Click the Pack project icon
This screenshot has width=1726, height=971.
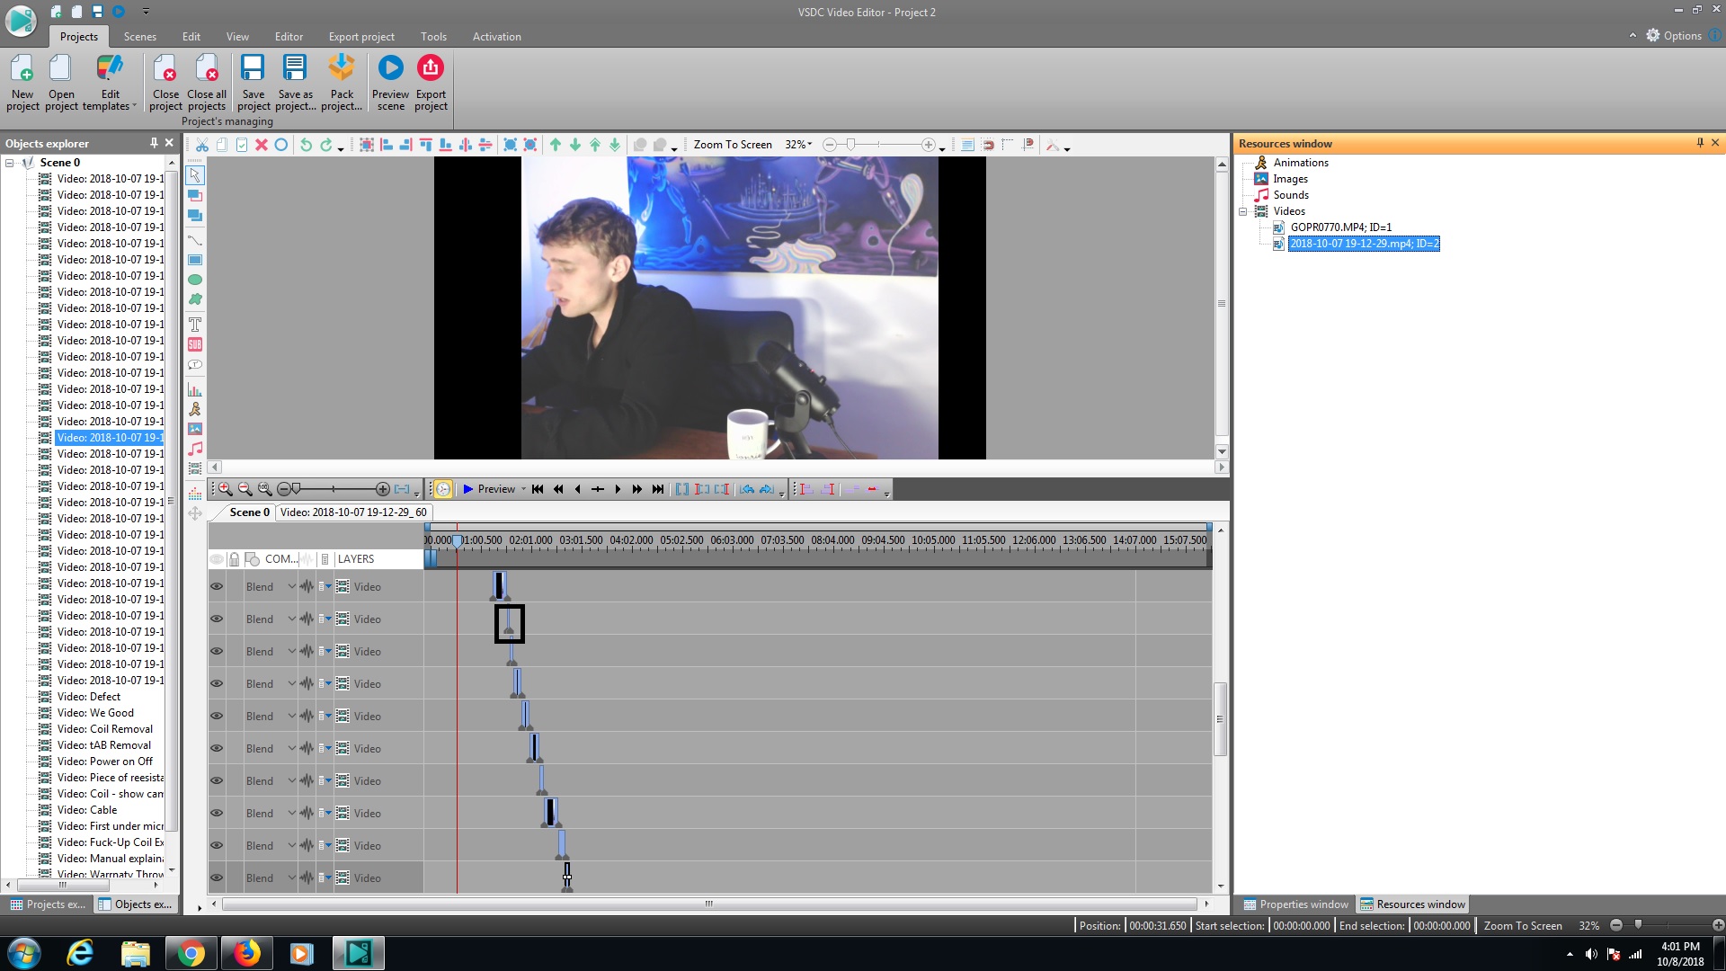pyautogui.click(x=342, y=69)
